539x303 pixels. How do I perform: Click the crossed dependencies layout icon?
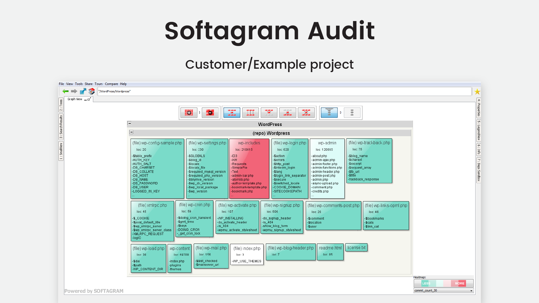[x=306, y=113]
